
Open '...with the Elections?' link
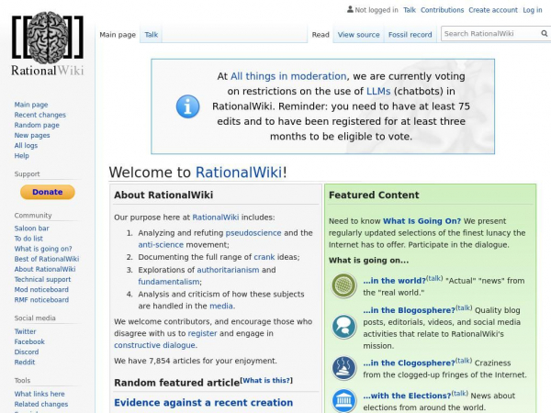[x=407, y=396]
